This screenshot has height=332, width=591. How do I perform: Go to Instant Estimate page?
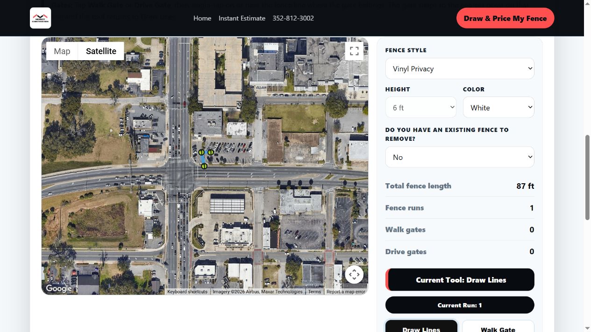pos(242,18)
